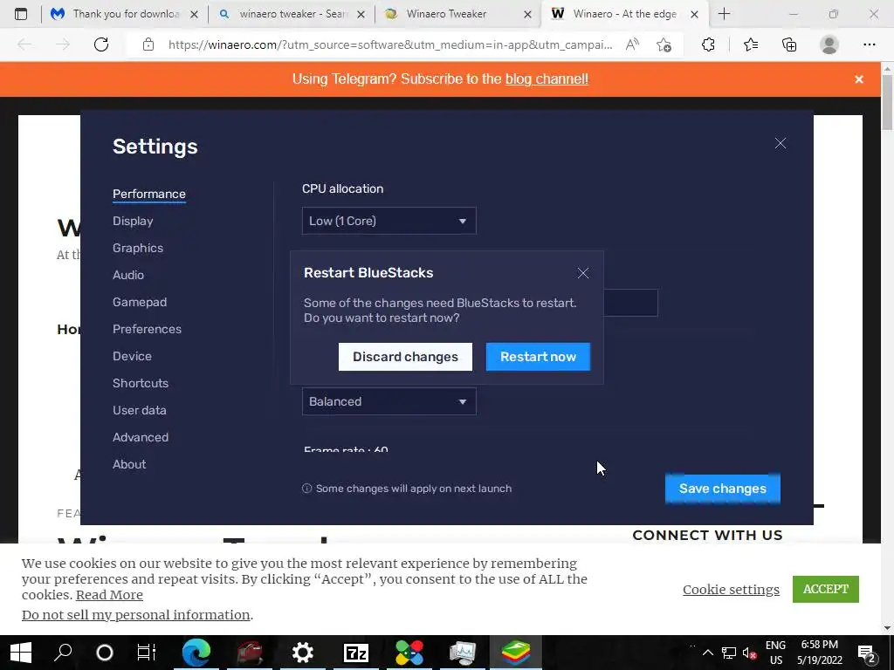Screen dimensions: 894x670
Task: Click Restart now button
Action: click(x=538, y=357)
